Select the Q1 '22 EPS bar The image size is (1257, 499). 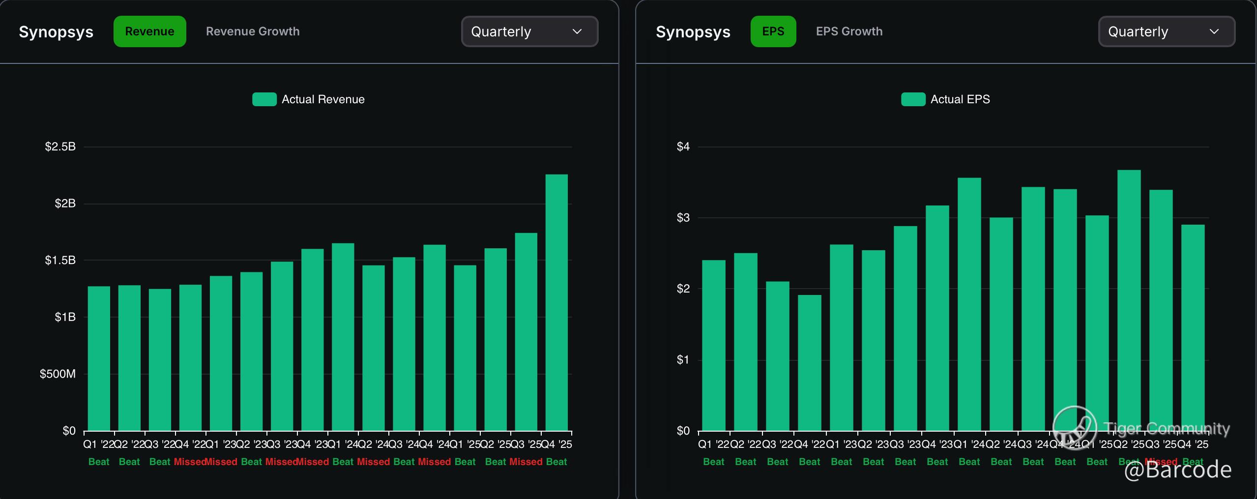click(x=714, y=346)
